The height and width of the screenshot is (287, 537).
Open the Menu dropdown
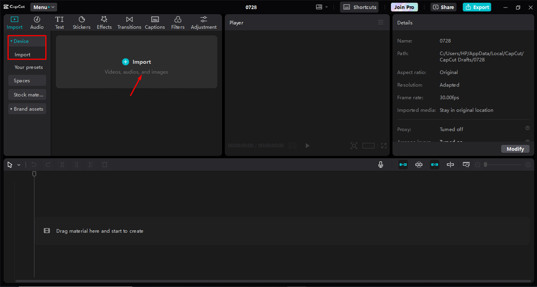(44, 7)
